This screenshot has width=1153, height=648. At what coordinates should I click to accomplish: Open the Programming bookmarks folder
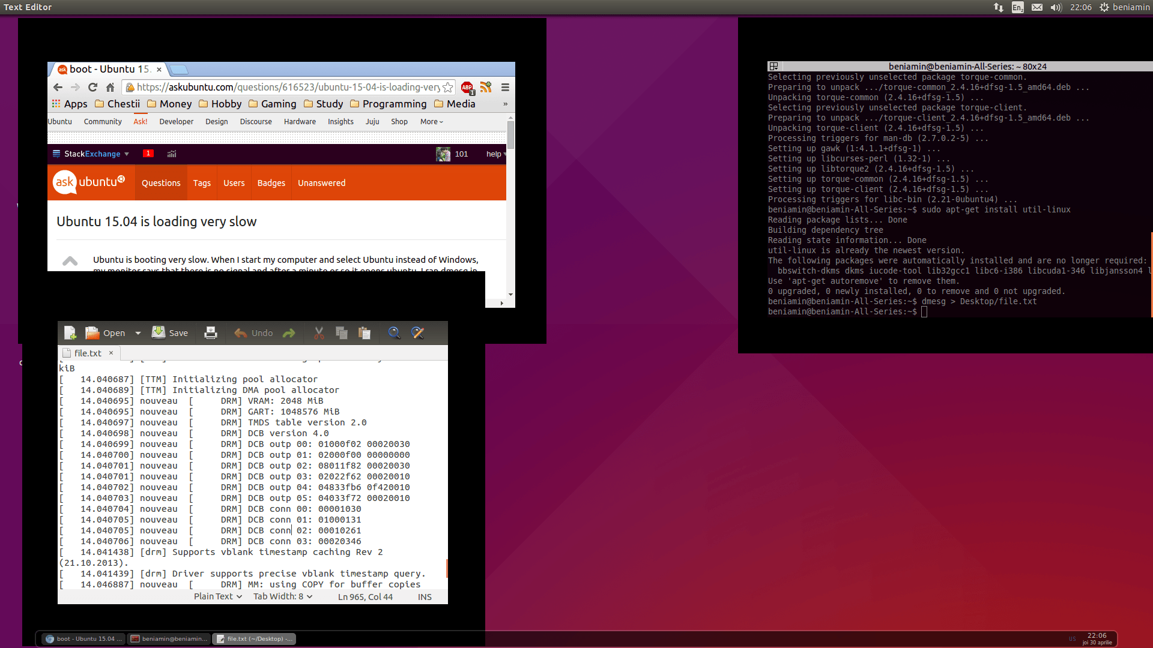pos(388,104)
